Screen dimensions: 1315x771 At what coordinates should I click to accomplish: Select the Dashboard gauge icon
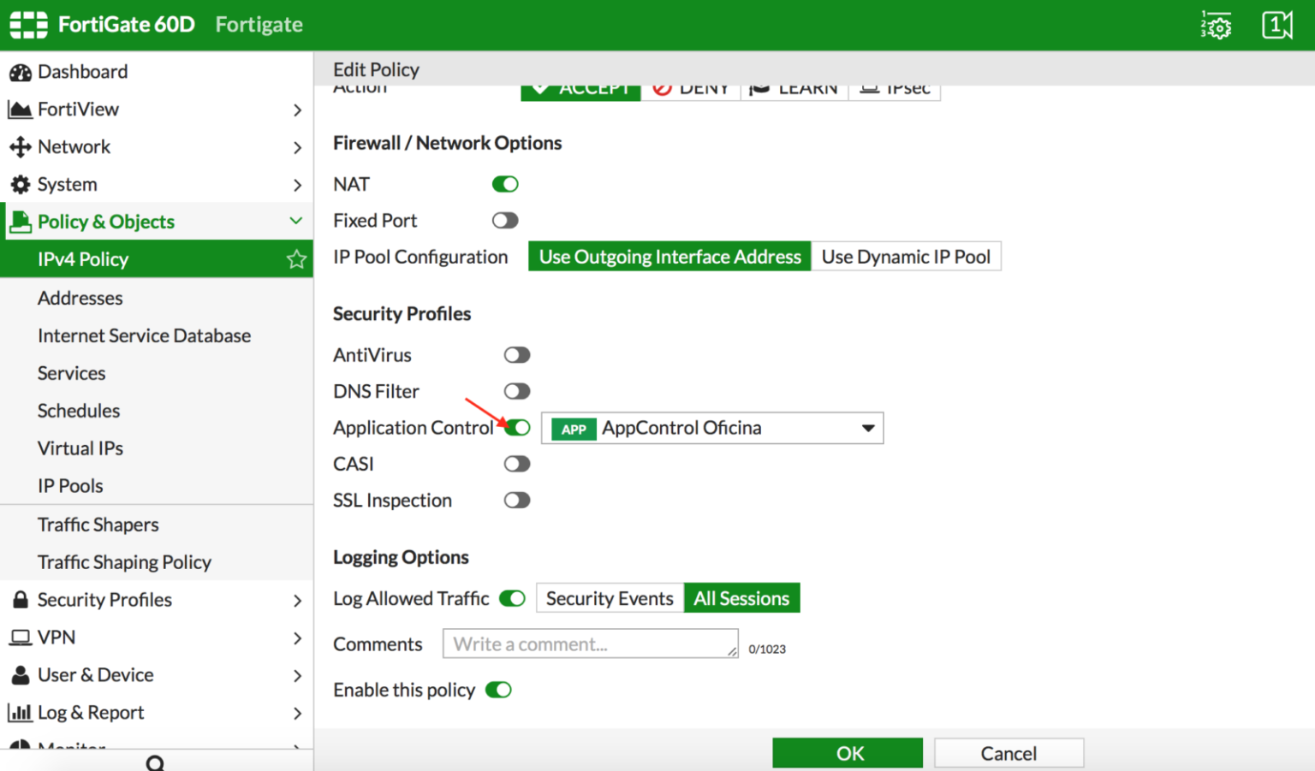click(x=21, y=72)
